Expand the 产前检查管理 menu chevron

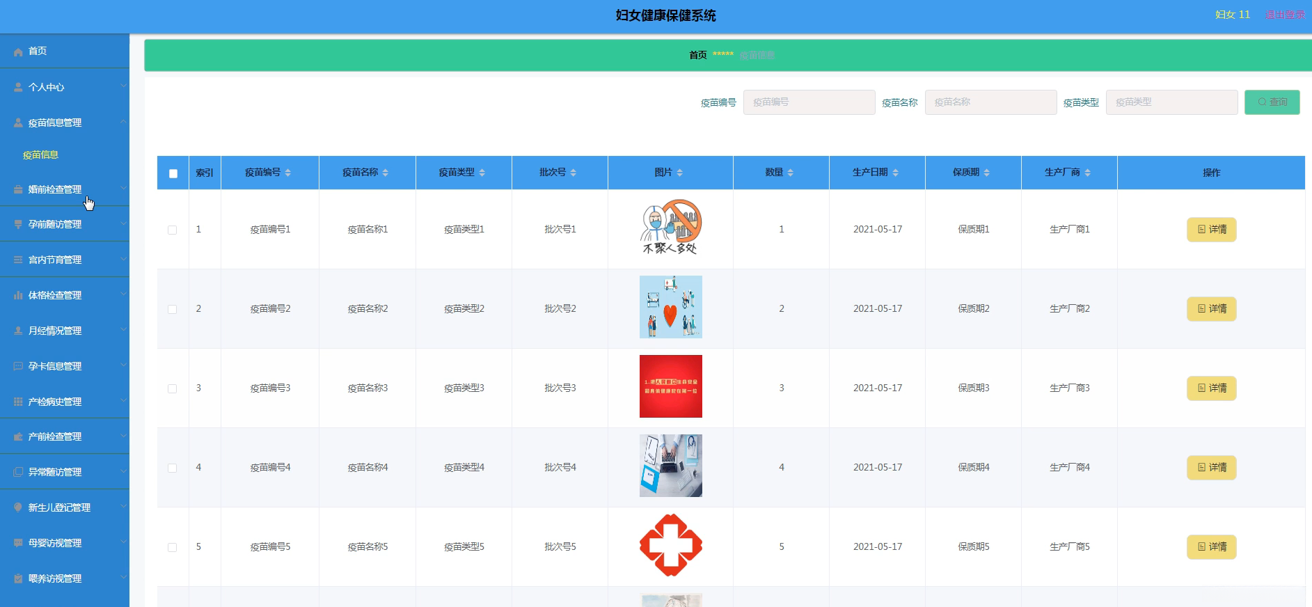123,436
